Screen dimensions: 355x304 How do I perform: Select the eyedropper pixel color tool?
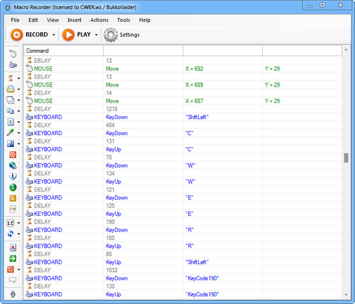tap(11, 133)
